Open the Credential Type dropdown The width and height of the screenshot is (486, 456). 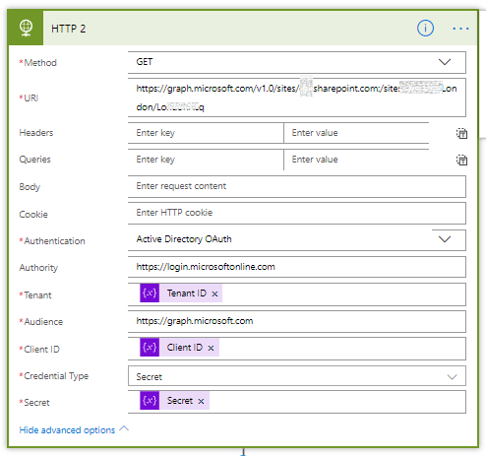tap(296, 376)
